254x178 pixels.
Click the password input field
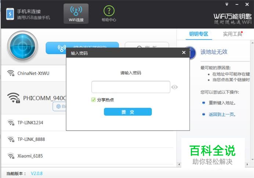[x=131, y=87]
